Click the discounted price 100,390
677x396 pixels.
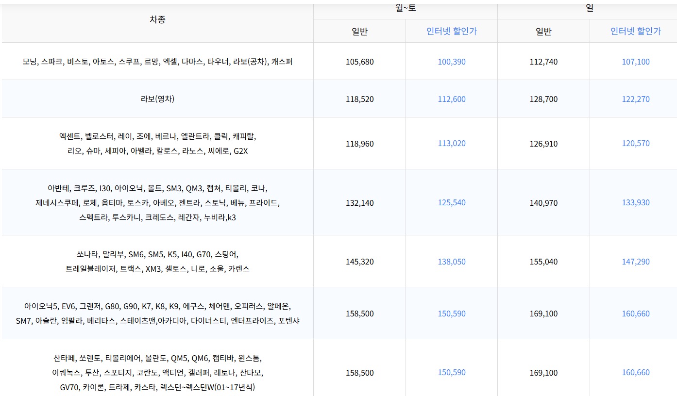pos(452,62)
